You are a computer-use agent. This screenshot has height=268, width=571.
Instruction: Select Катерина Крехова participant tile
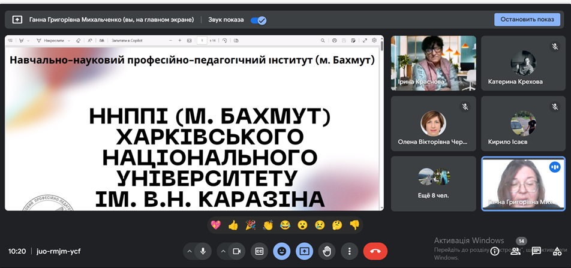tap(523, 63)
